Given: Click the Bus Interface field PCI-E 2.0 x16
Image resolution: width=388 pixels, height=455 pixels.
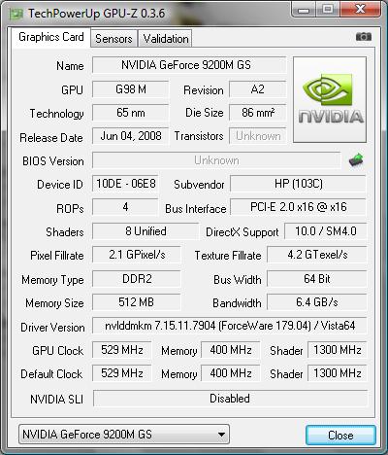Looking at the screenshot, I should 298,207.
